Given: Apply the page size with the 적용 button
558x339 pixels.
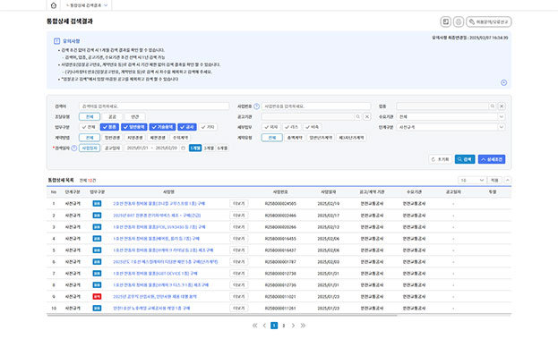Looking at the screenshot, I should pyautogui.click(x=494, y=180).
